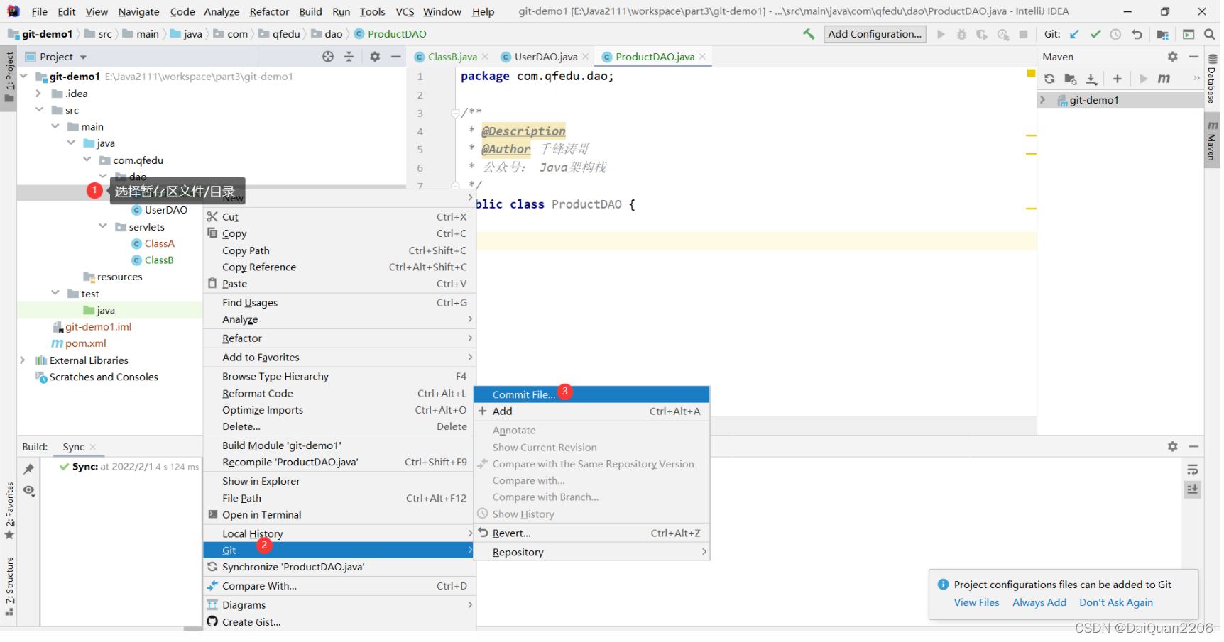Open Build panel settings gear icon

[1172, 447]
